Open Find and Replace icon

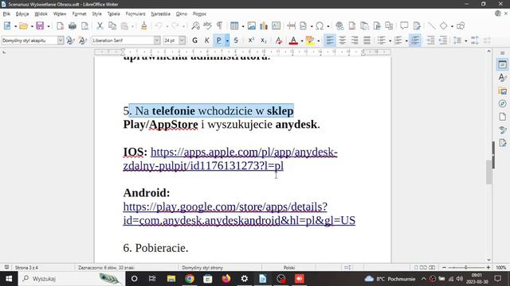pyautogui.click(x=195, y=26)
